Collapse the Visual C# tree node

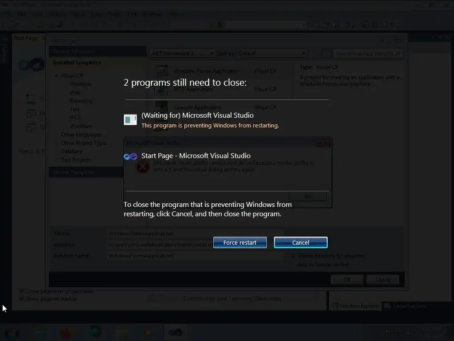56,75
